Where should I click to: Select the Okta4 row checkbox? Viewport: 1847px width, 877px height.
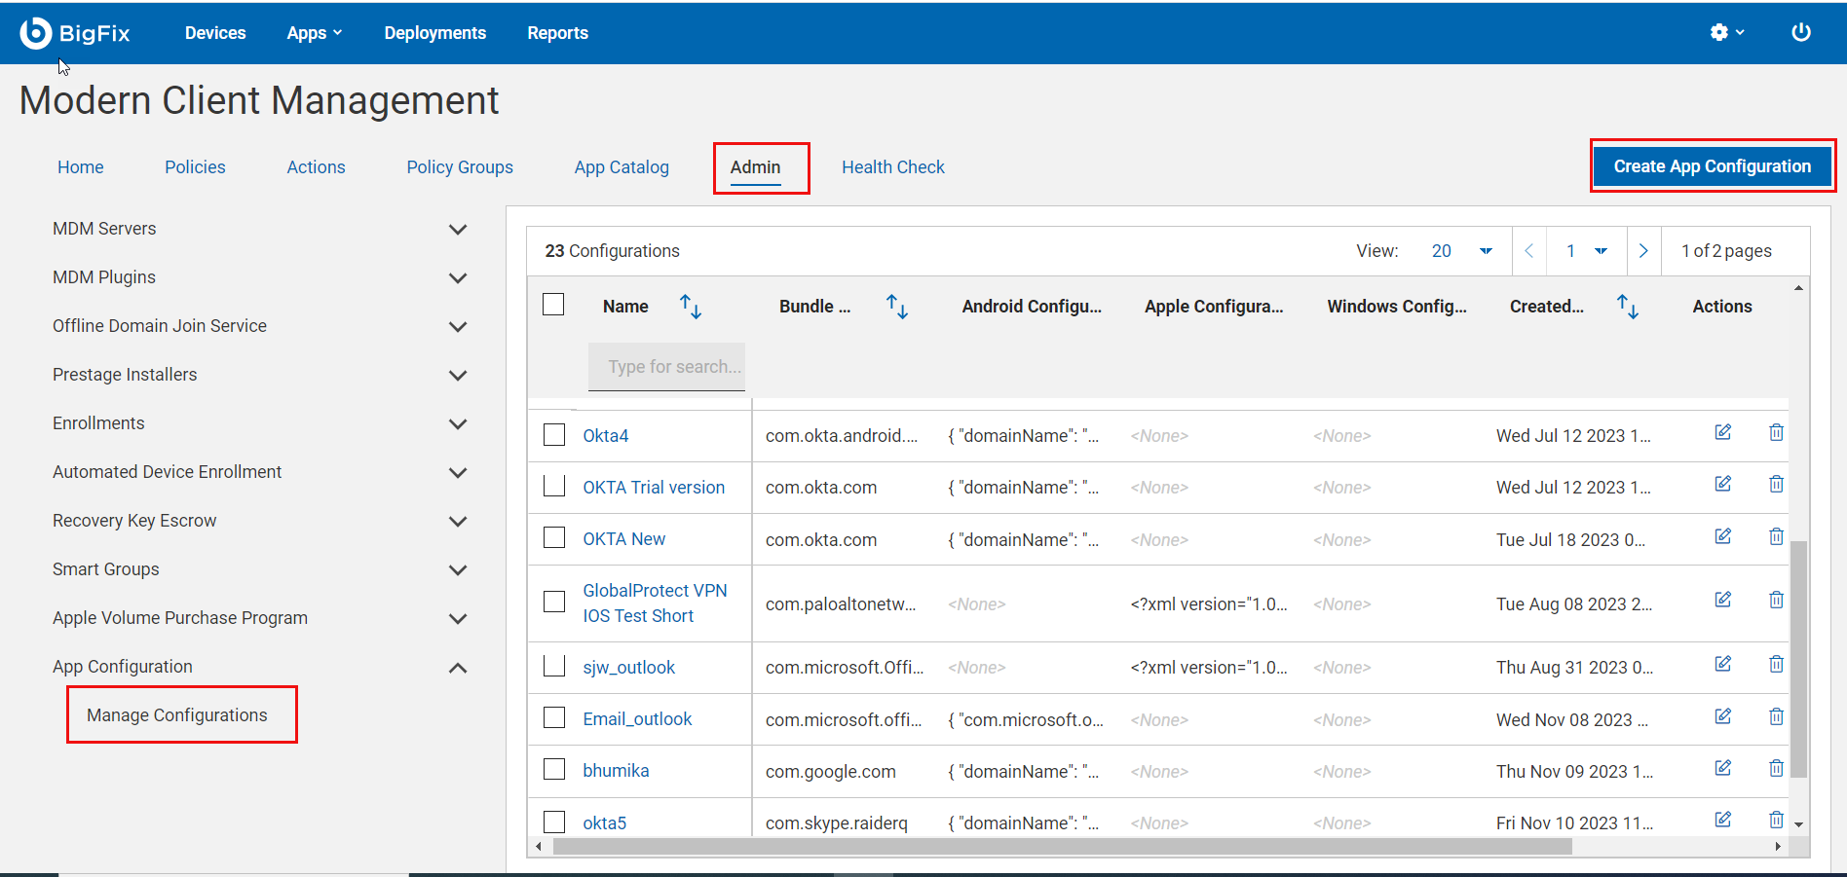[x=553, y=434]
